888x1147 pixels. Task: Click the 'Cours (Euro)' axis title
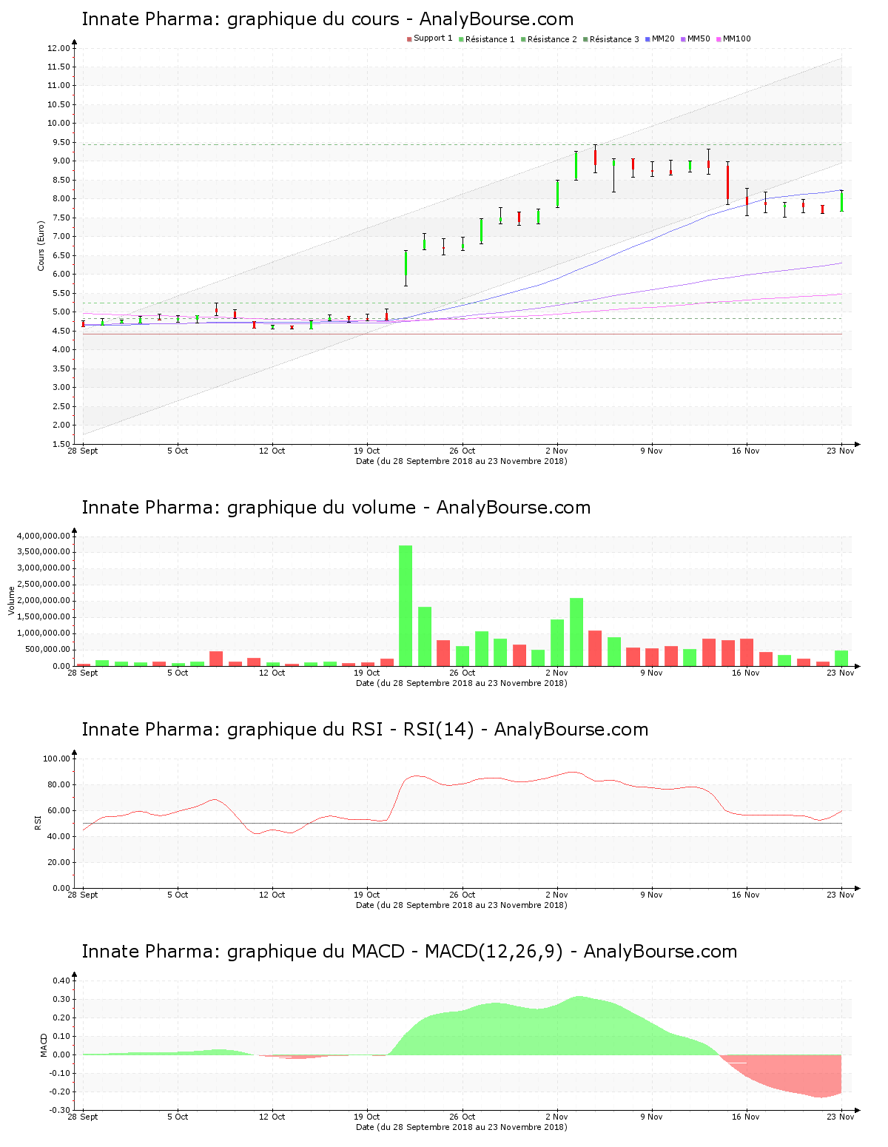41,246
